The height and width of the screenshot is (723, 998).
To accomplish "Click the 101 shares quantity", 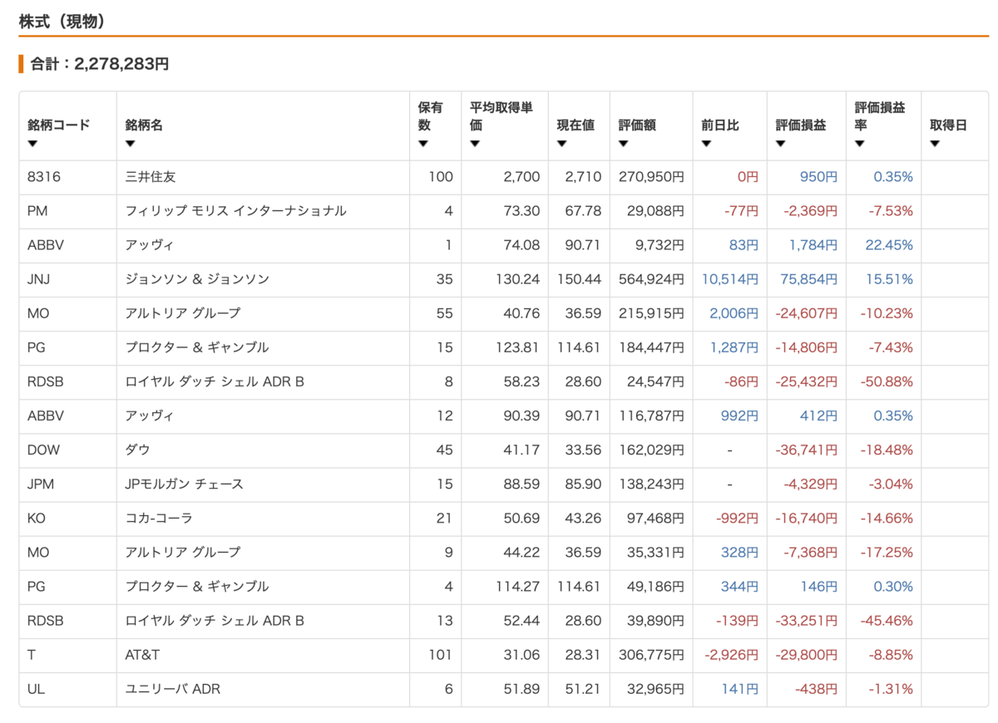I will pos(442,655).
